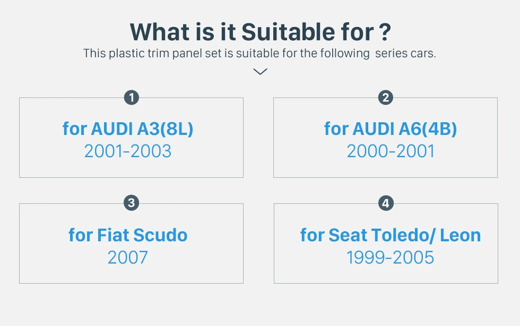
Task: Click the 2007 year text
Action: pos(128,257)
